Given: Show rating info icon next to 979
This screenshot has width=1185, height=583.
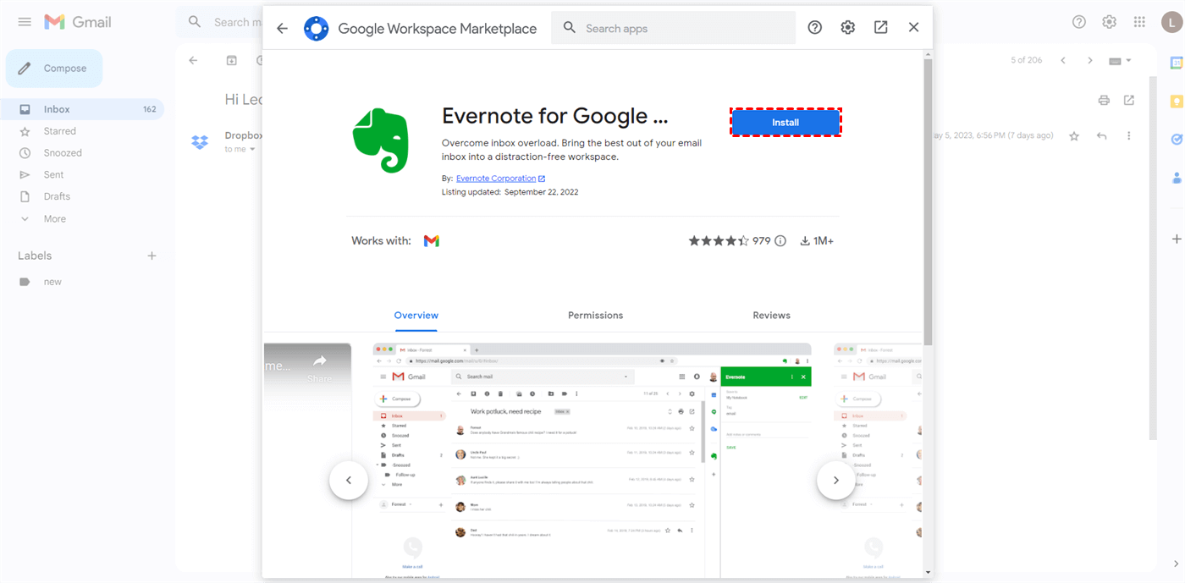Looking at the screenshot, I should pyautogui.click(x=780, y=241).
